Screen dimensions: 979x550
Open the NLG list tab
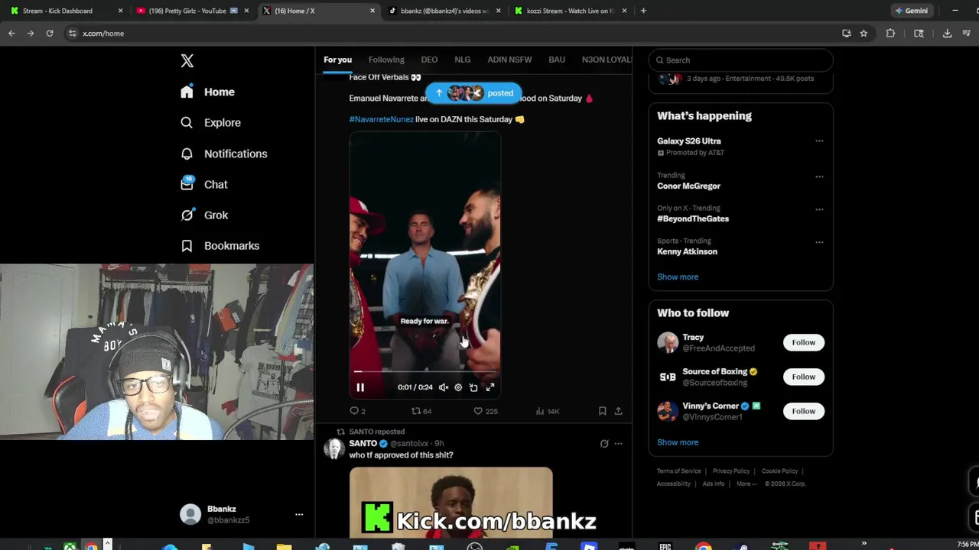click(x=463, y=60)
